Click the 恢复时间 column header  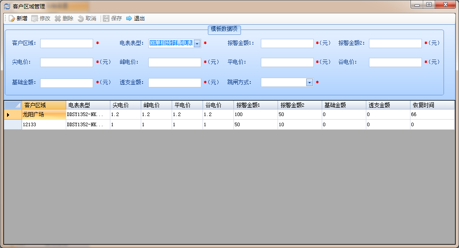(432, 105)
